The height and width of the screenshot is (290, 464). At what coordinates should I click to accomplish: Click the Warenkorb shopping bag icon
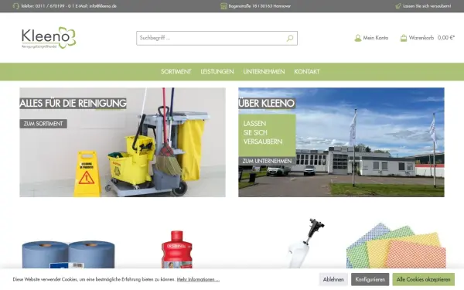pos(404,38)
